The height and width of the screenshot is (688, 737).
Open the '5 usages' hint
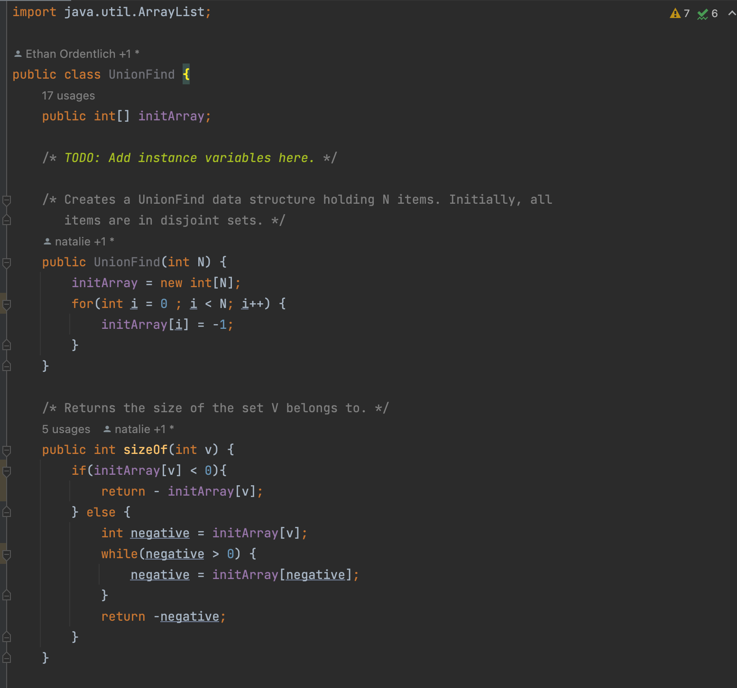tap(66, 429)
